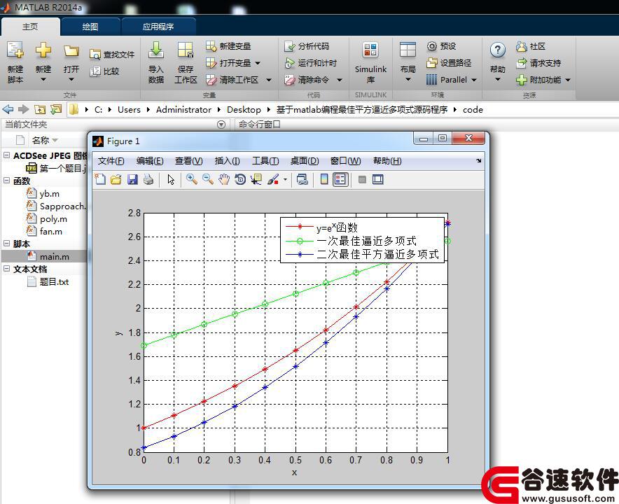Click Administrator in the path breadcrumb
Viewport: 619px width, 504px height.
pyautogui.click(x=183, y=110)
